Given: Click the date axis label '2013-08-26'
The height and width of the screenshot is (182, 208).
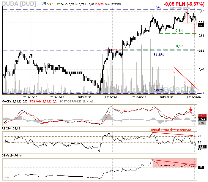Looking at the screenshot, I should pos(194,97).
